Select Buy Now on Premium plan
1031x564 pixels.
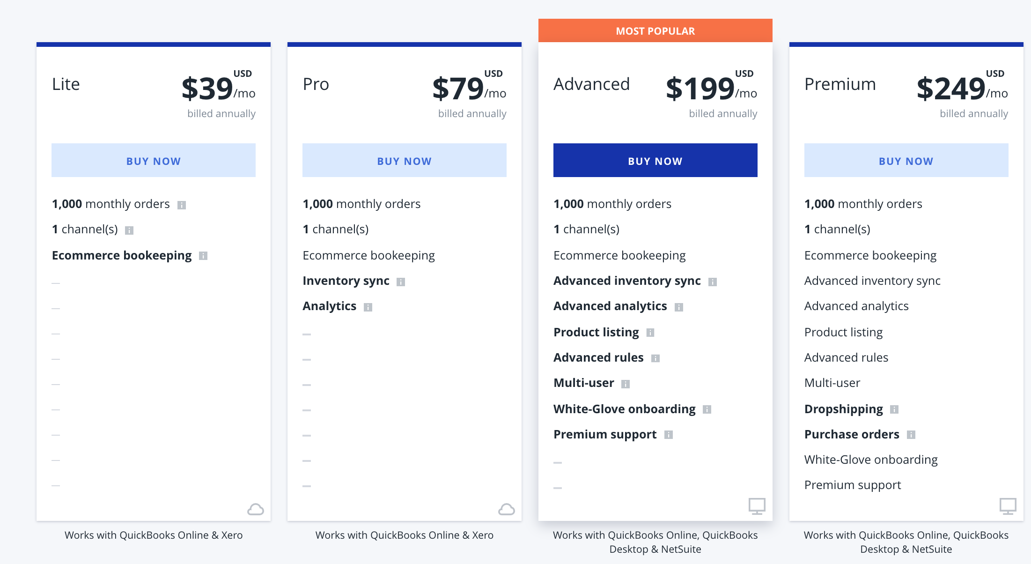click(906, 160)
